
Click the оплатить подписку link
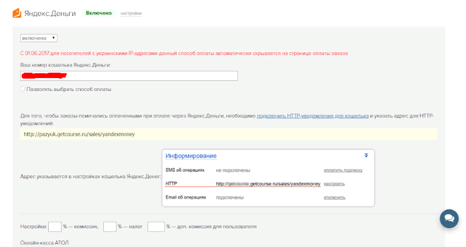coord(343,170)
